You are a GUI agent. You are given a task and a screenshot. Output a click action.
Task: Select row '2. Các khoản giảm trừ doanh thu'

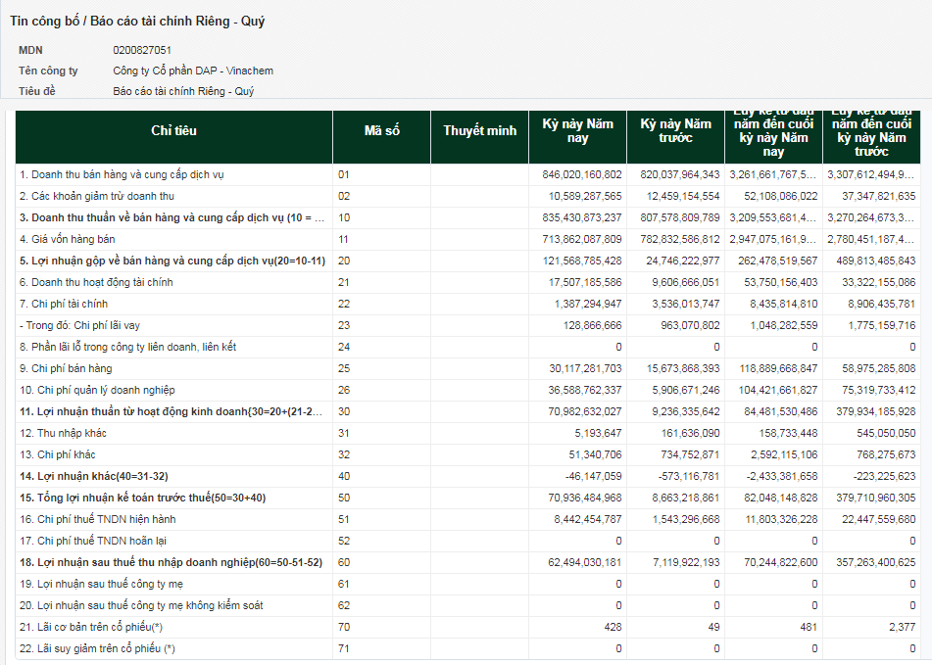[x=467, y=196]
